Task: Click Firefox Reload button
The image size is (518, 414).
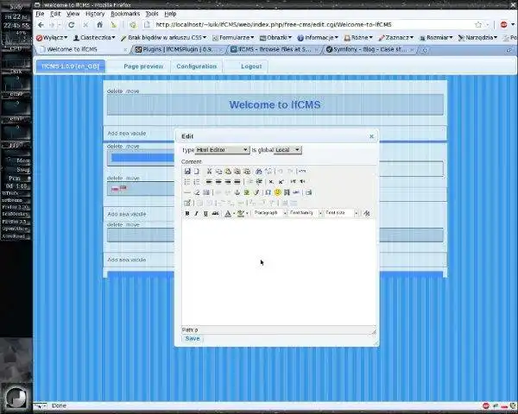Action: coord(71,25)
